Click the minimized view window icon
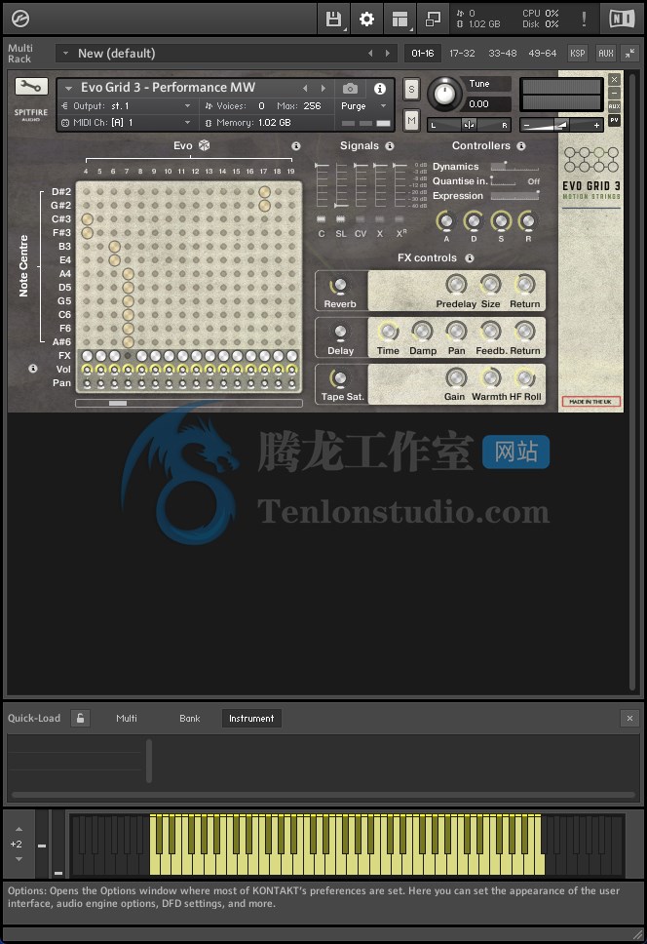The image size is (647, 944). tap(433, 20)
